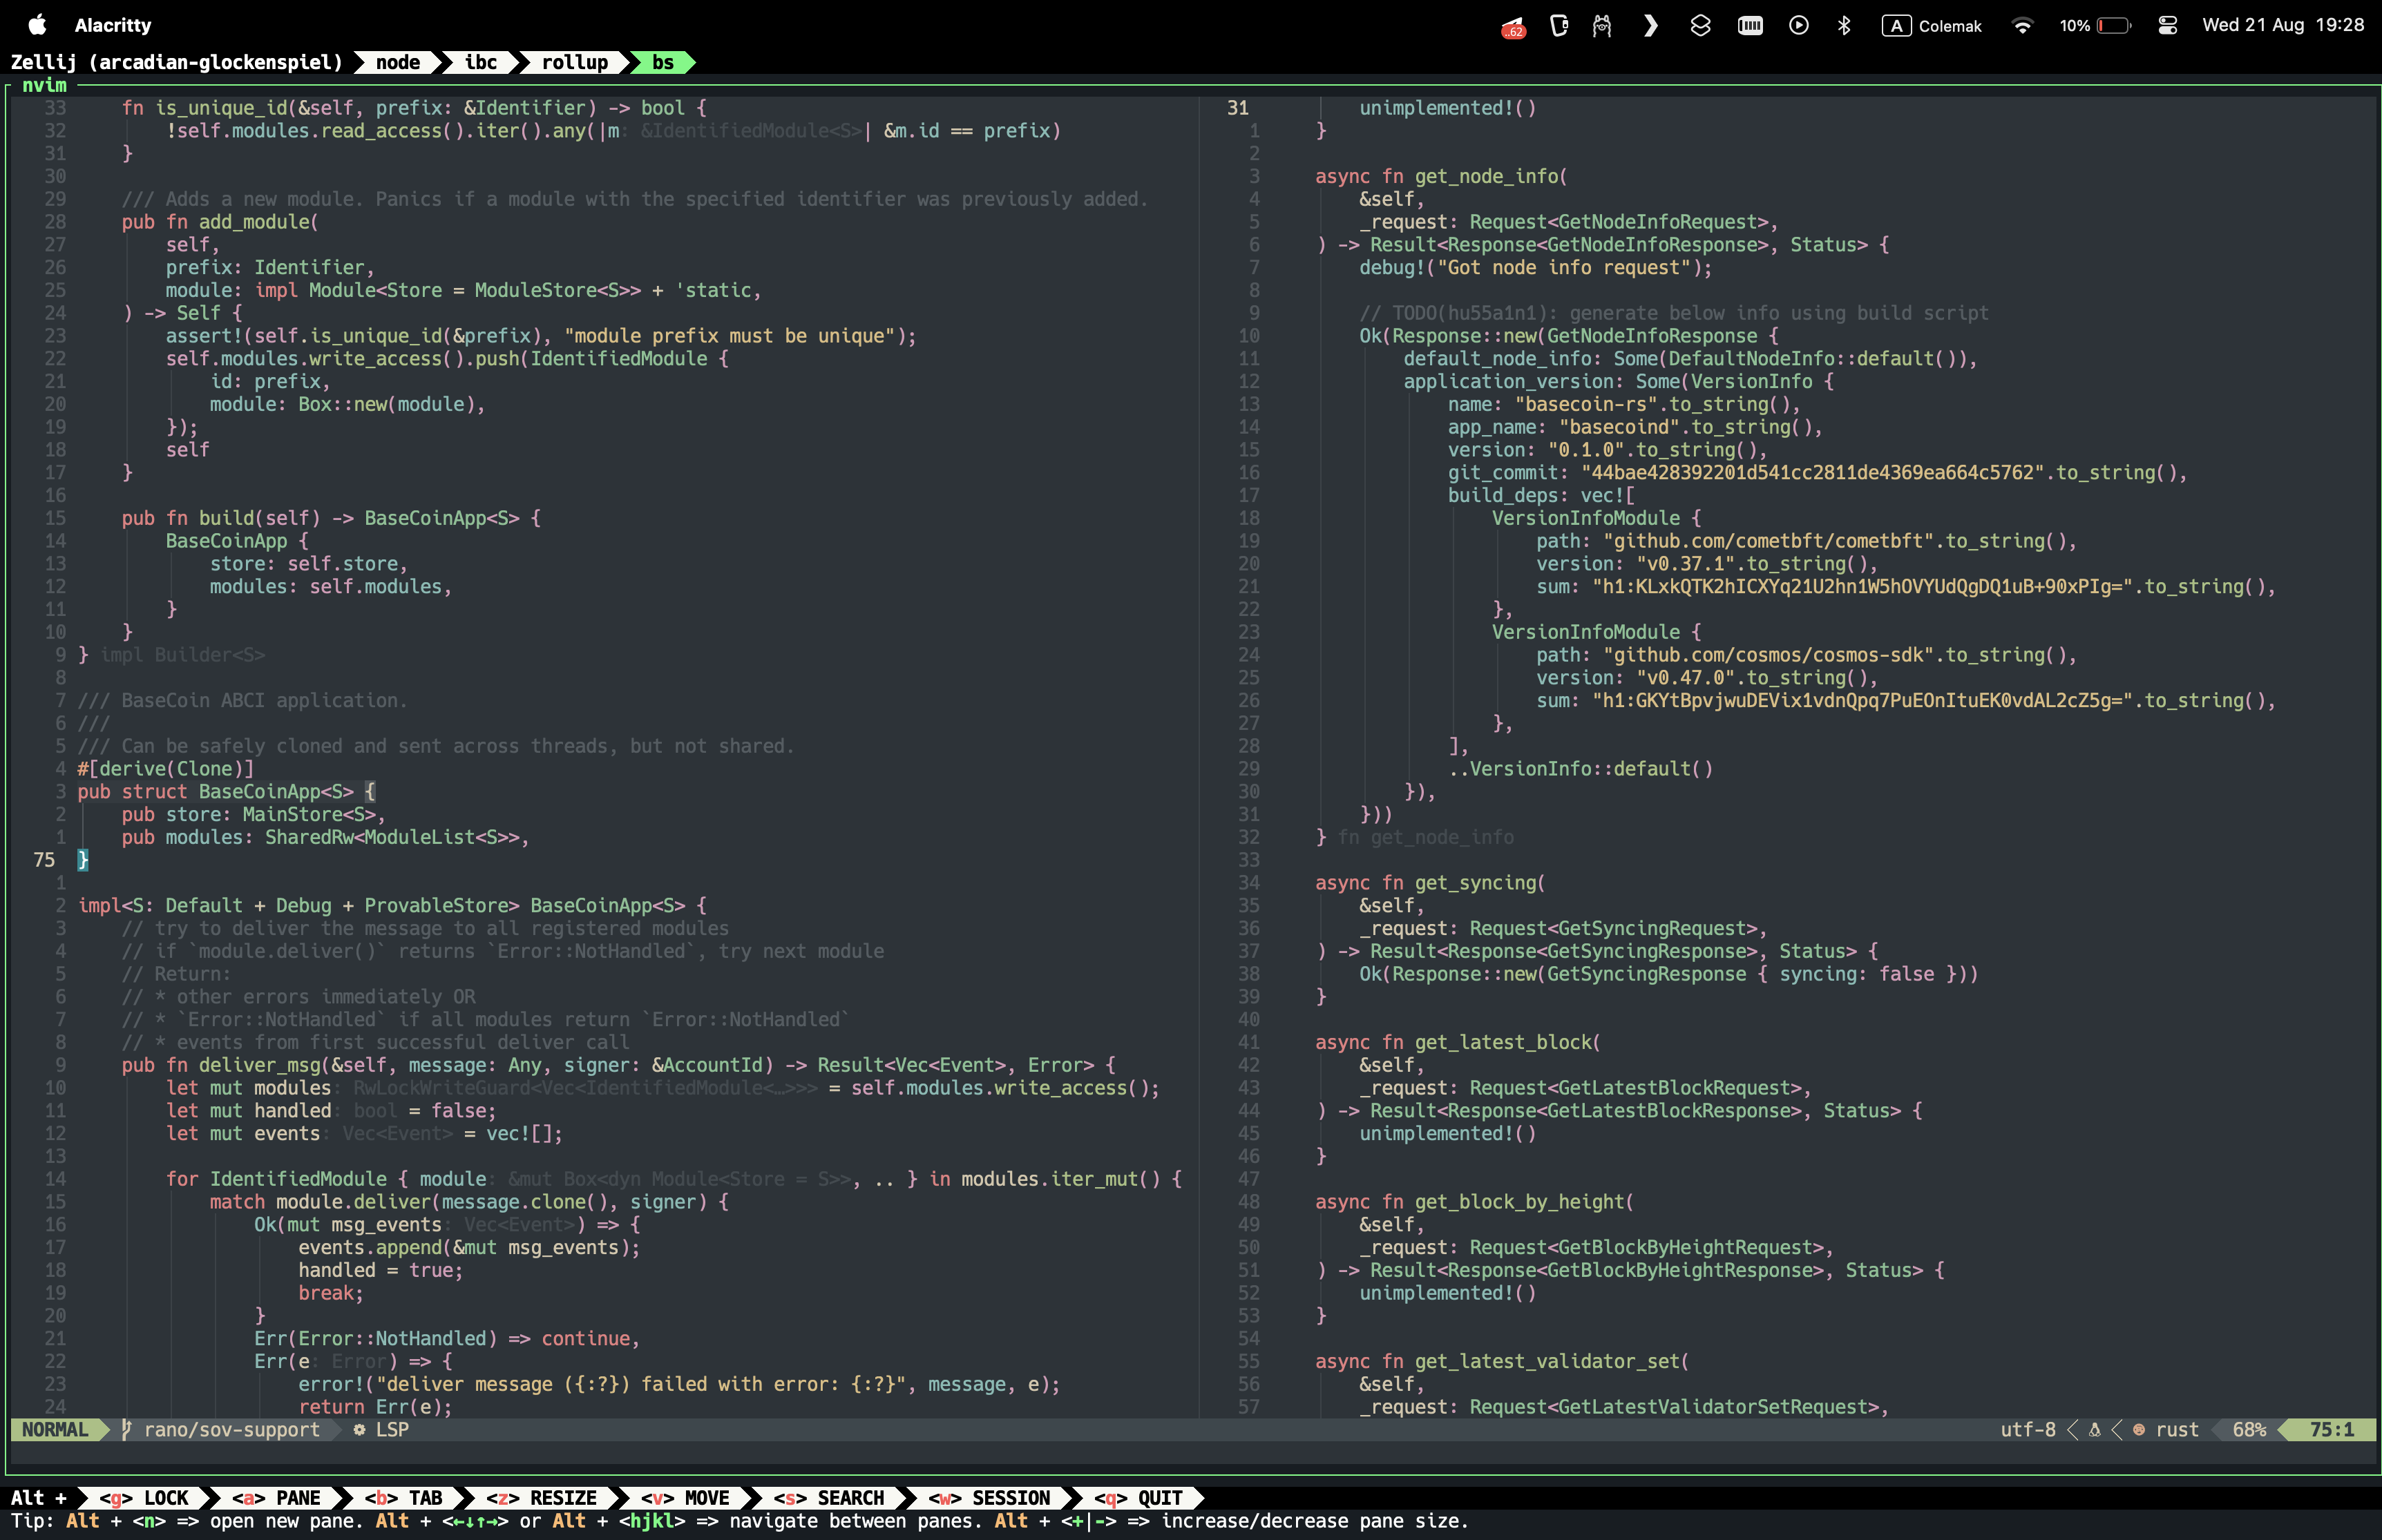Open the Colemak input source menu
Image resolution: width=2382 pixels, height=1540 pixels.
(1932, 26)
